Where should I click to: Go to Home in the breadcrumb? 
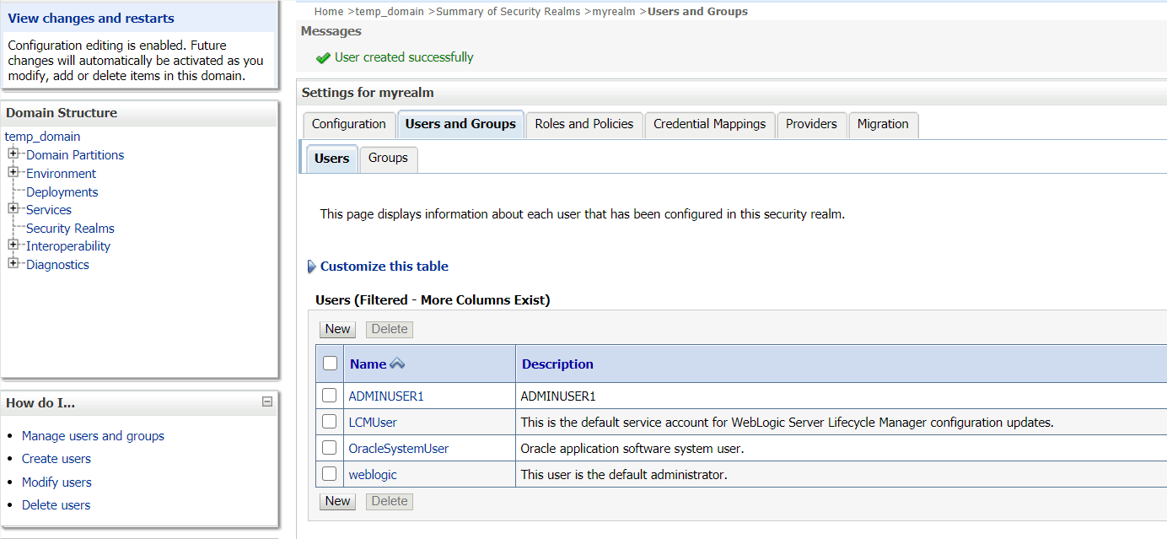point(329,11)
